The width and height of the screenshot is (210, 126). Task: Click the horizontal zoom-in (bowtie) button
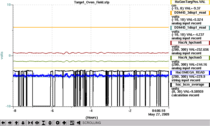click(30, 123)
